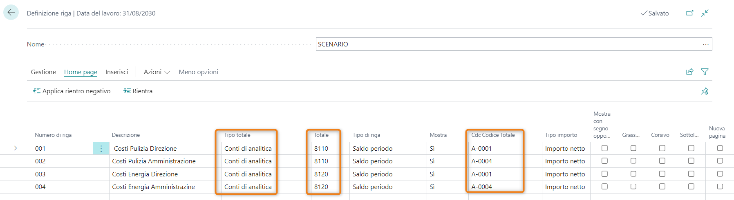The height and width of the screenshot is (200, 734).
Task: Enable Nuova pagina checkbox for row 002
Action: click(x=720, y=161)
